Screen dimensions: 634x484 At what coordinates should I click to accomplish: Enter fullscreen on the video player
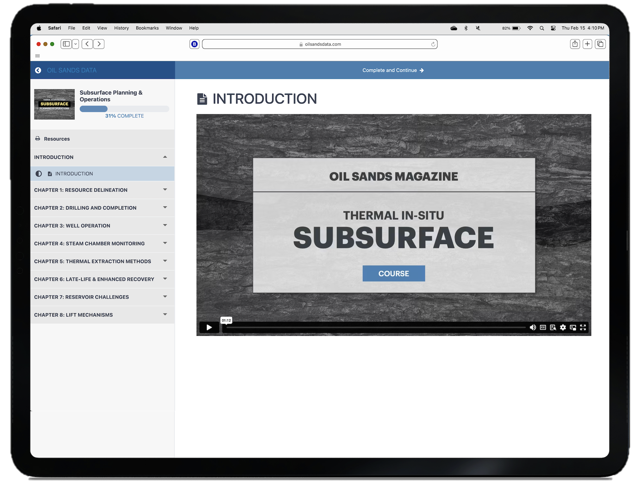pos(583,327)
